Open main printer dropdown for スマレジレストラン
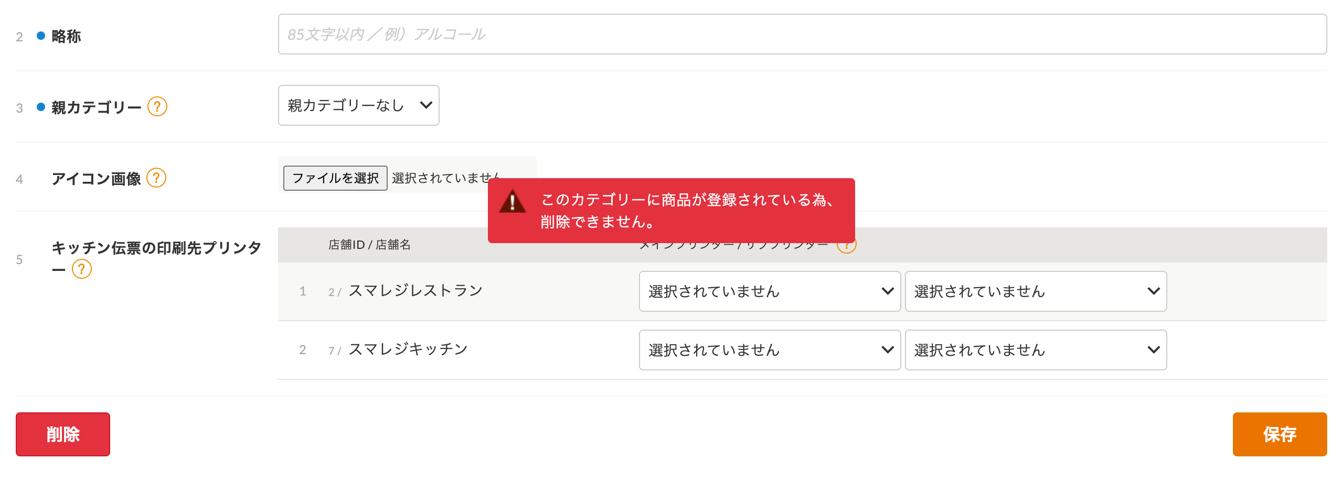This screenshot has width=1343, height=503. coord(770,291)
